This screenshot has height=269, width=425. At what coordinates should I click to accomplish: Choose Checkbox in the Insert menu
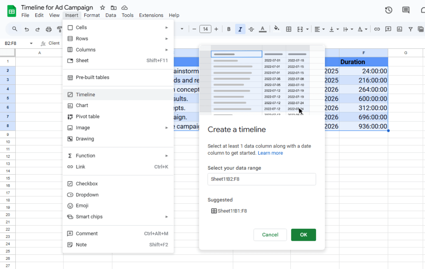(x=86, y=183)
